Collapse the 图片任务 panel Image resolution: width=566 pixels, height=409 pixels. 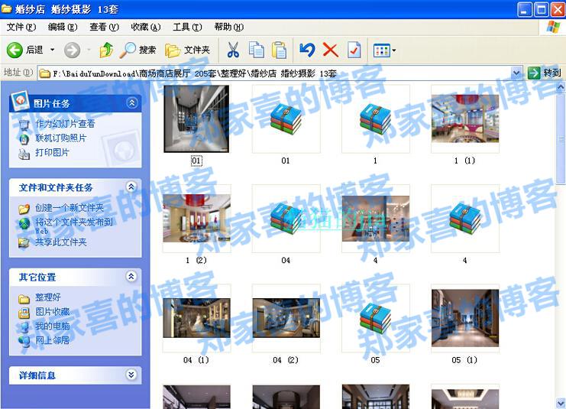[131, 103]
